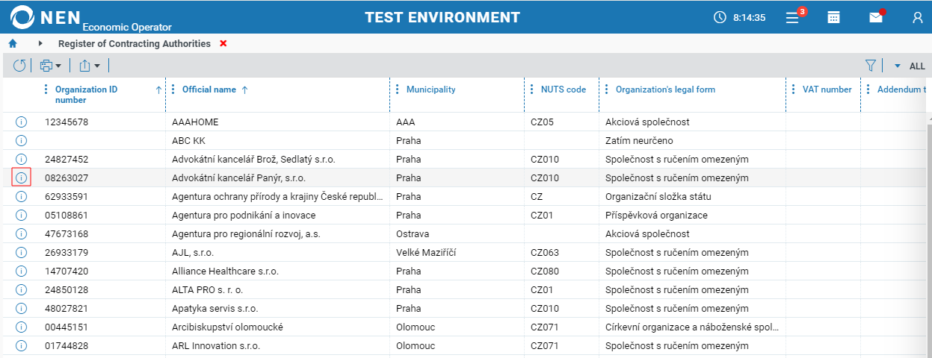Open Municipality column options menu
This screenshot has height=358, width=932.
point(397,89)
